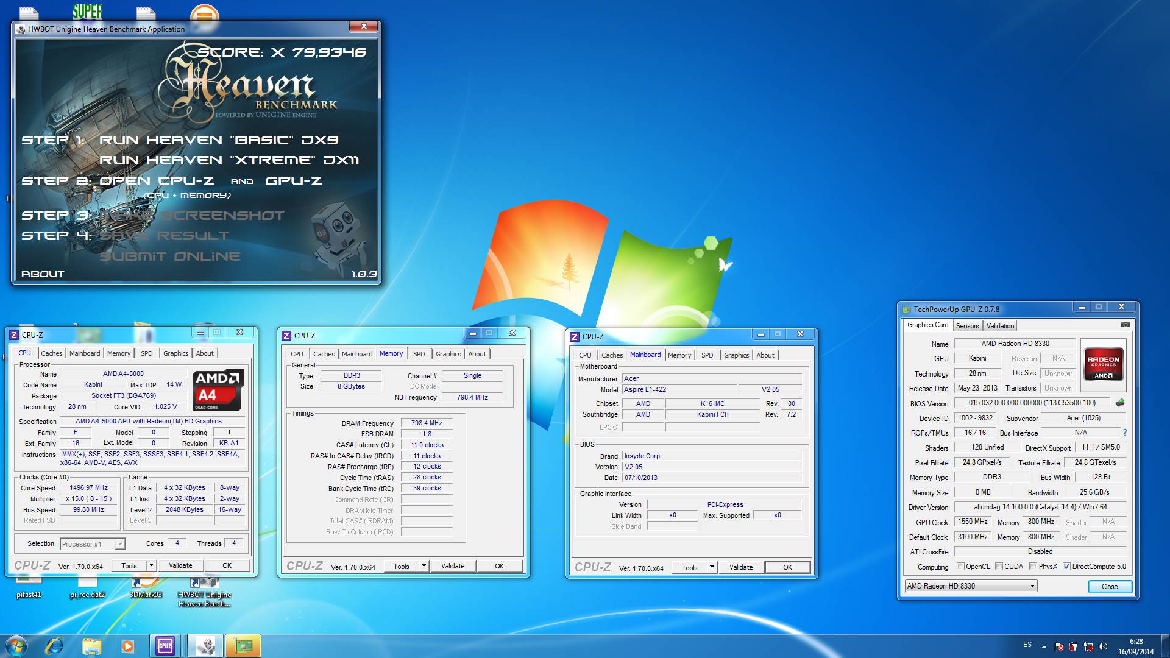Toggle the DirectCompute 5.0 checkbox
This screenshot has height=658, width=1170.
1067,567
